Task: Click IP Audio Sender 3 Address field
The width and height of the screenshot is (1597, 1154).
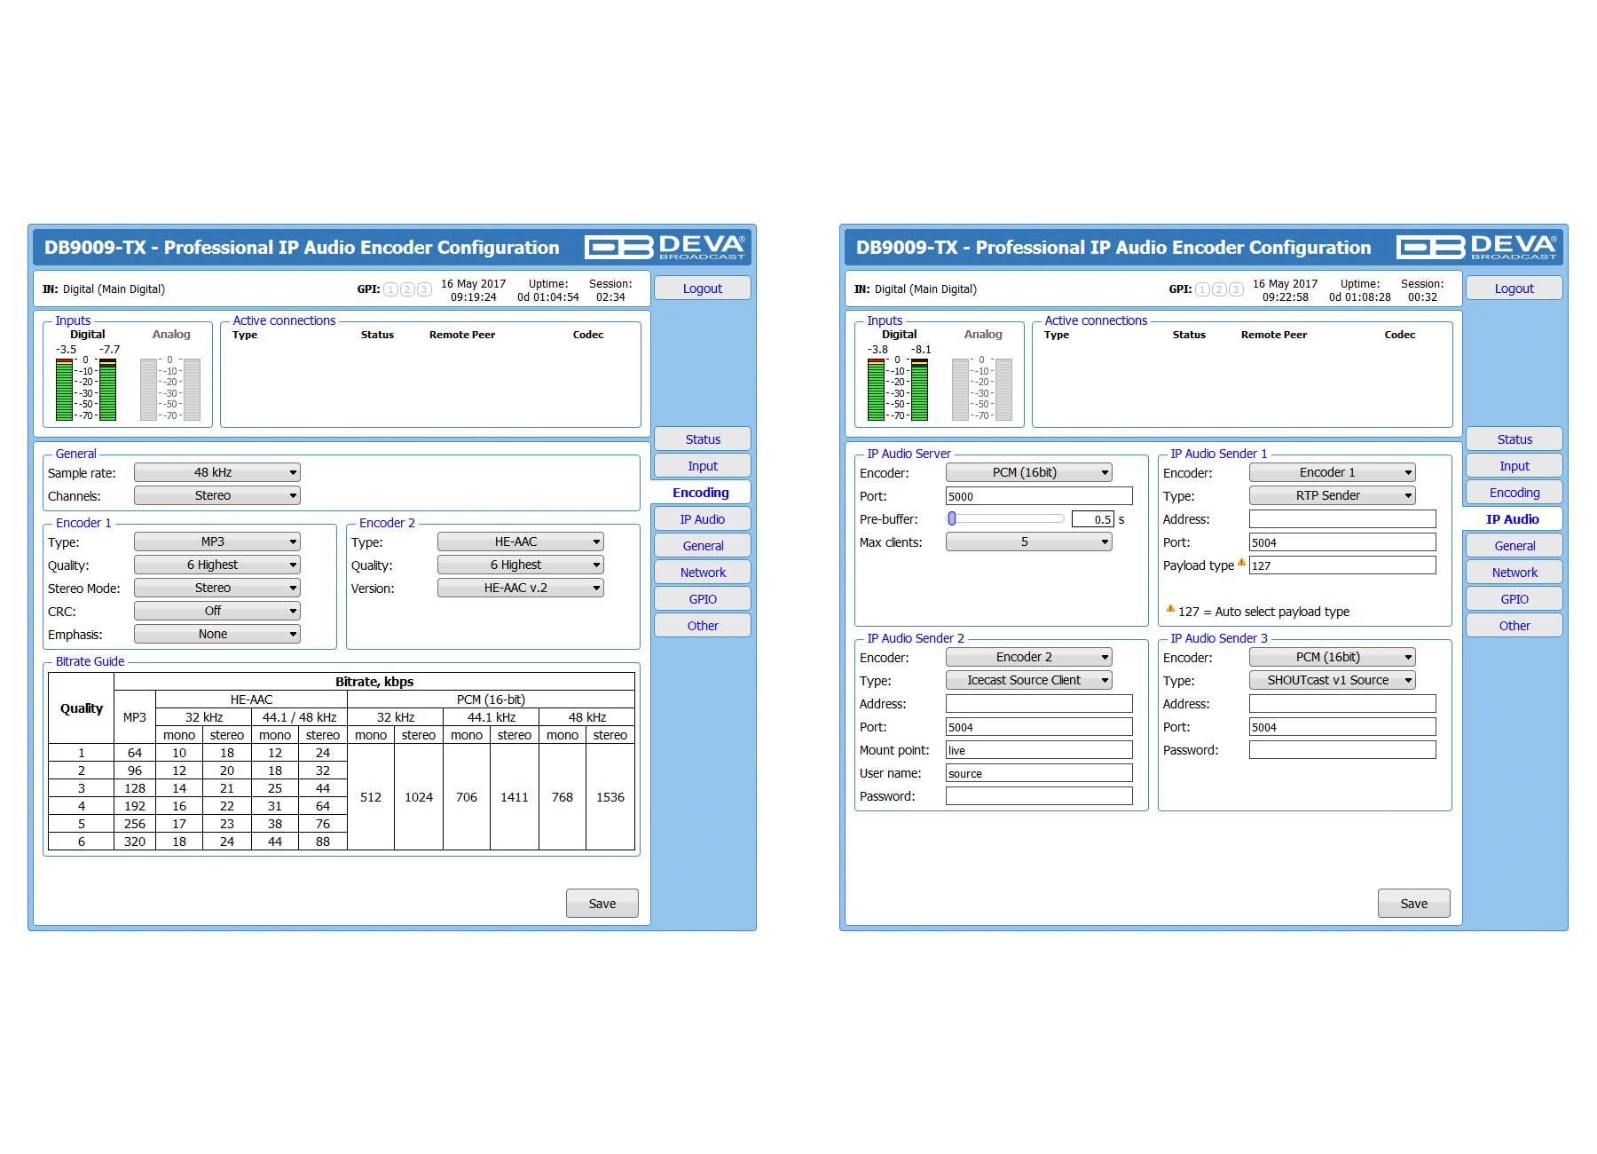Action: tap(1342, 704)
